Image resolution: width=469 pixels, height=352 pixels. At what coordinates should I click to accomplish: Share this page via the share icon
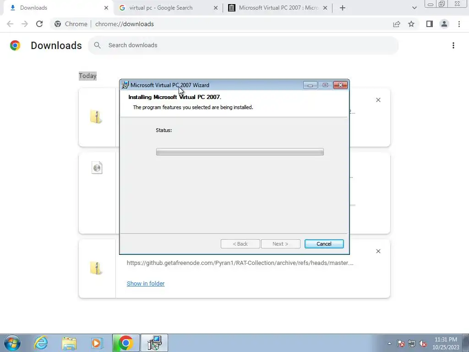tap(397, 24)
